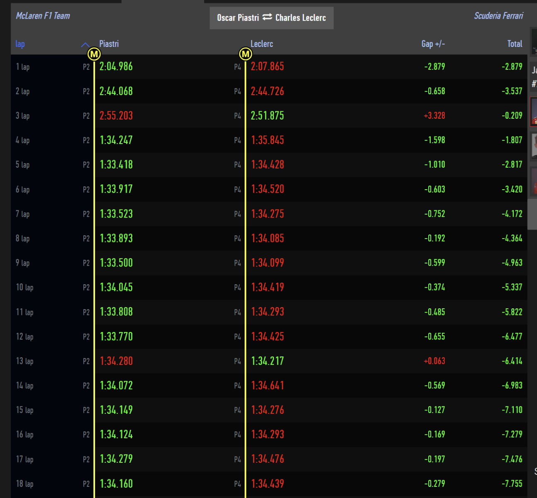Select Piastri's lap time 1:33.770
The height and width of the screenshot is (498, 537).
[x=116, y=337]
